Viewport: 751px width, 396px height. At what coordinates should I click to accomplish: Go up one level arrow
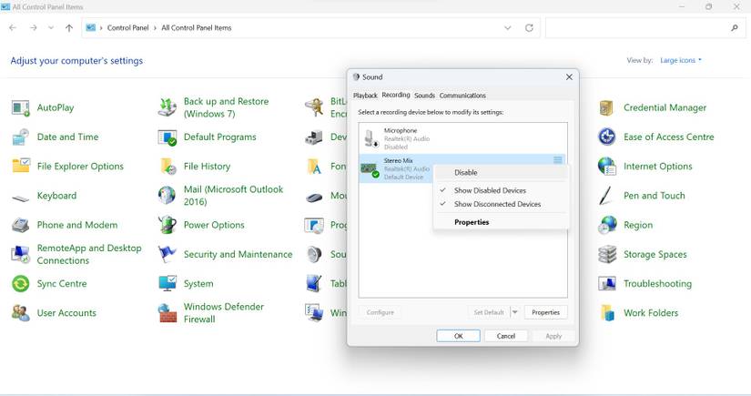tap(69, 28)
